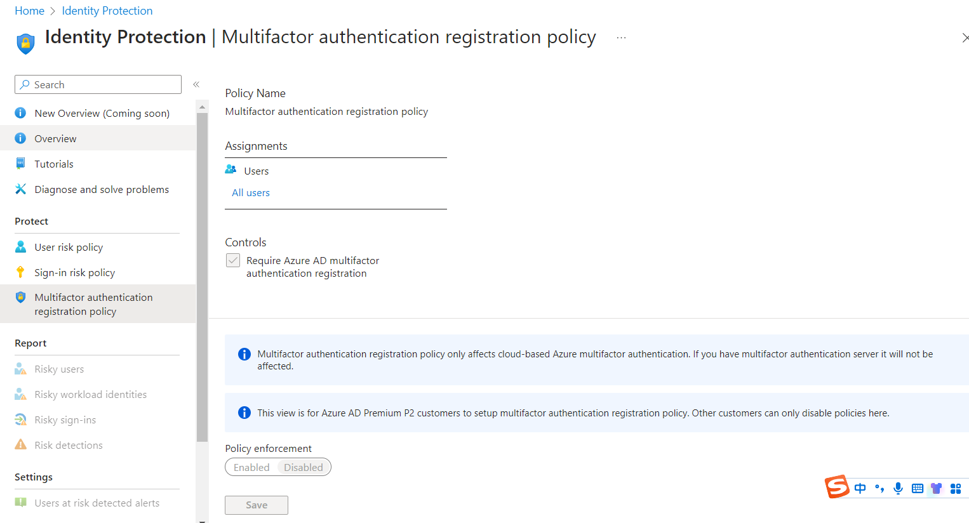
Task: Click the Users at risk alerts icon
Action: pos(20,503)
